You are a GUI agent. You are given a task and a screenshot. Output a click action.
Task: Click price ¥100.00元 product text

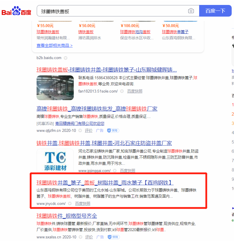130,26
